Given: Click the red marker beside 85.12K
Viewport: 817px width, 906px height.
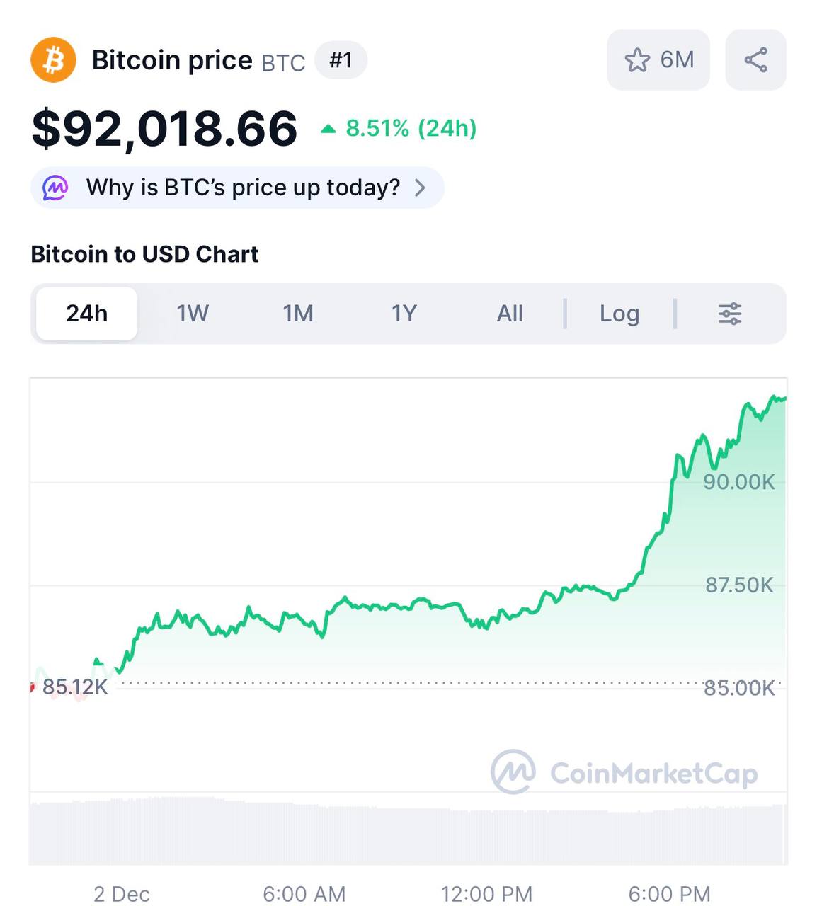Looking at the screenshot, I should coord(32,687).
